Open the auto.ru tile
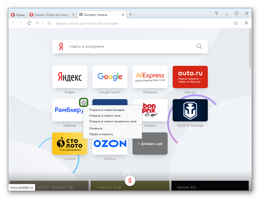Viewport: 260px width, 199px height. (x=190, y=77)
